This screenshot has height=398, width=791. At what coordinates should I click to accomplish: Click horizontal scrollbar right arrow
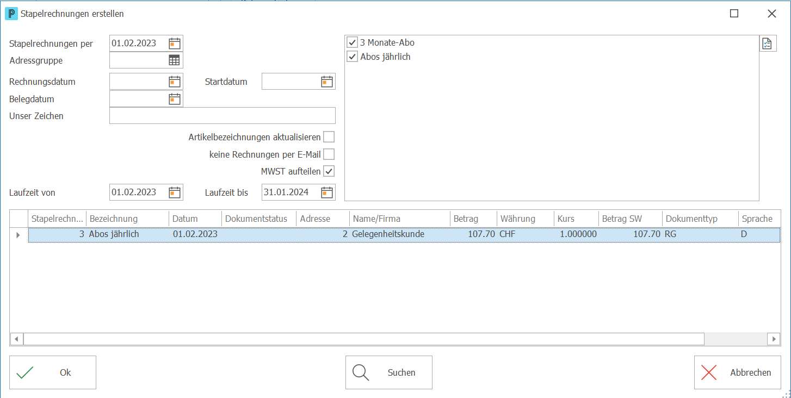(x=774, y=339)
